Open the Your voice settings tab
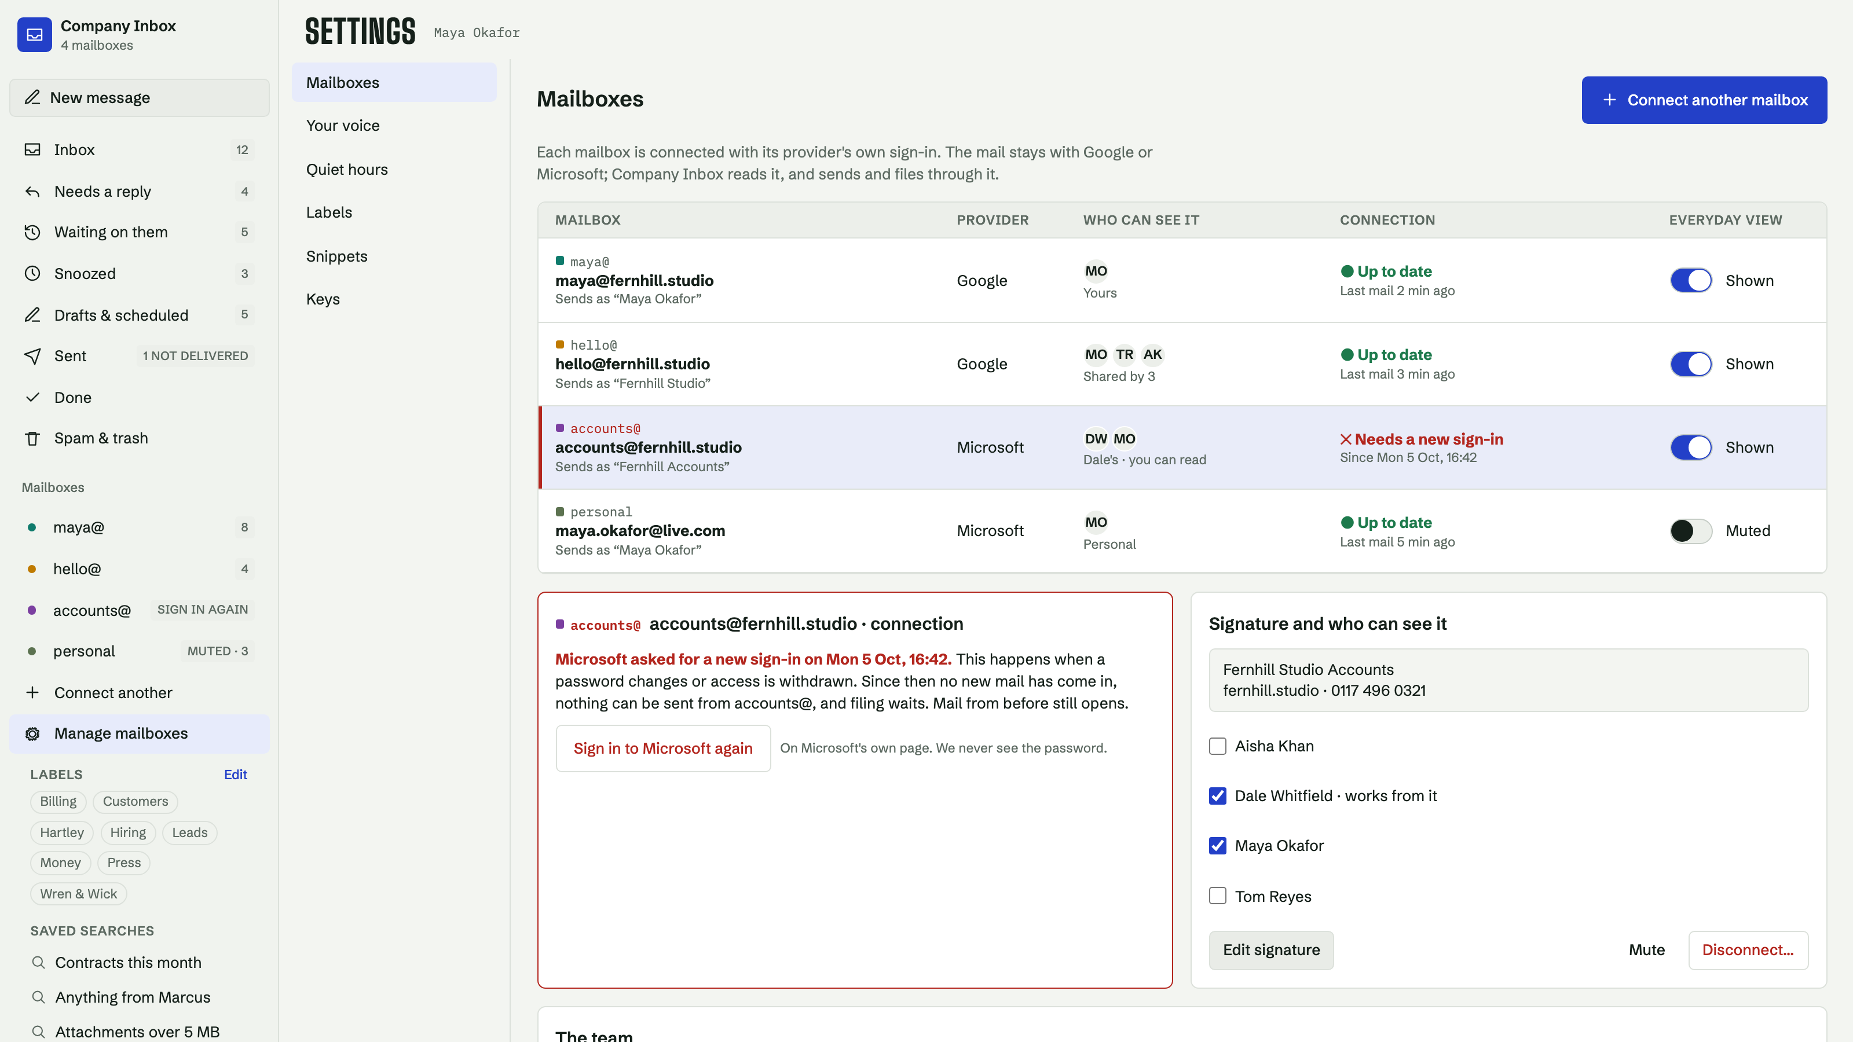This screenshot has width=1853, height=1042. coord(394,125)
